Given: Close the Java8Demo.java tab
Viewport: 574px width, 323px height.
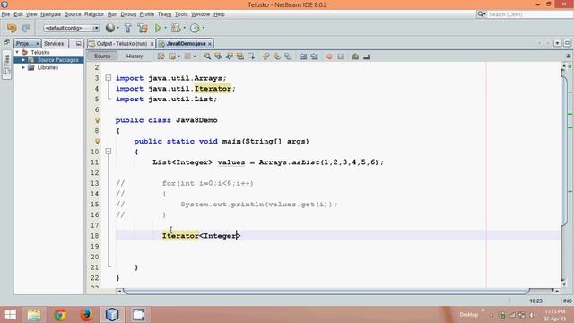Looking at the screenshot, I should tap(210, 44).
